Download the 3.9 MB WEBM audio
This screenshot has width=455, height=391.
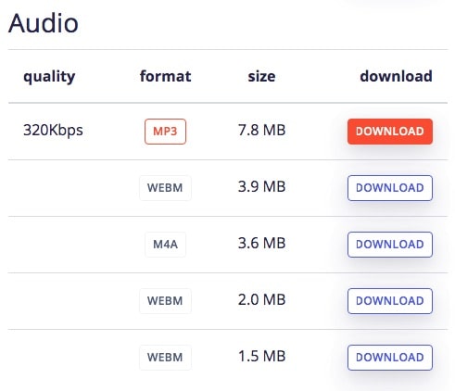[390, 188]
